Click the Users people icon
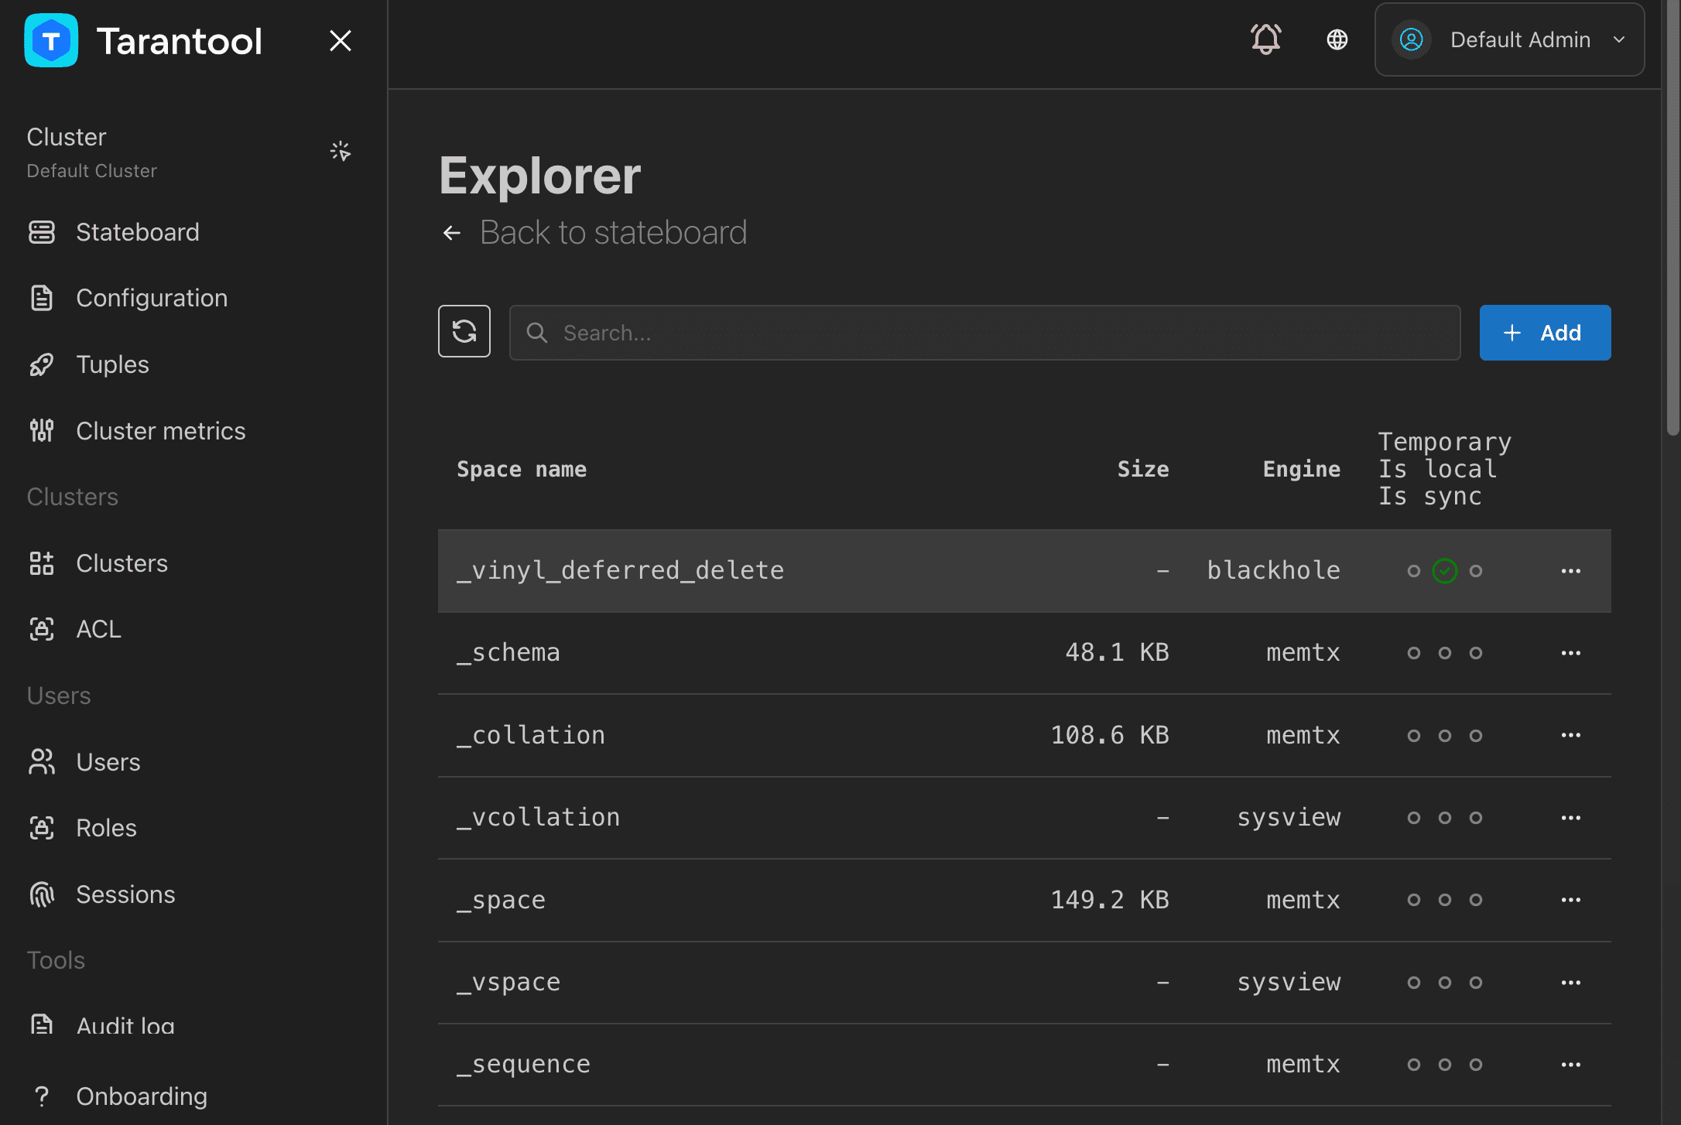Image resolution: width=1681 pixels, height=1125 pixels. coord(42,762)
